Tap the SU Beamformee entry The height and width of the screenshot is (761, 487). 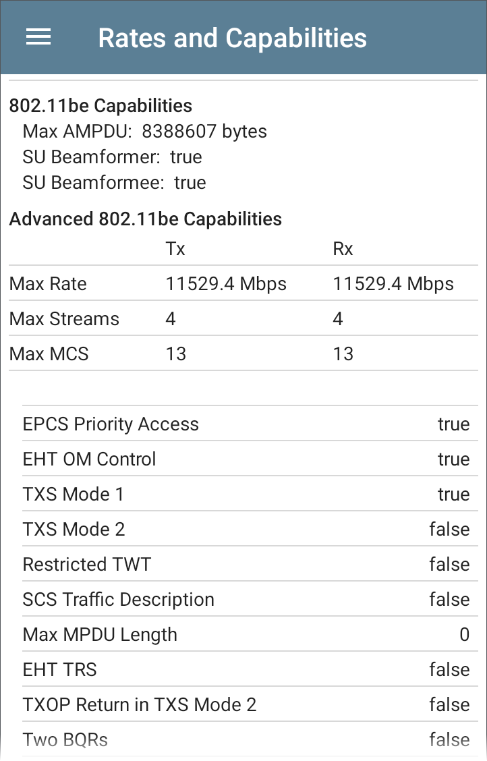tap(114, 183)
